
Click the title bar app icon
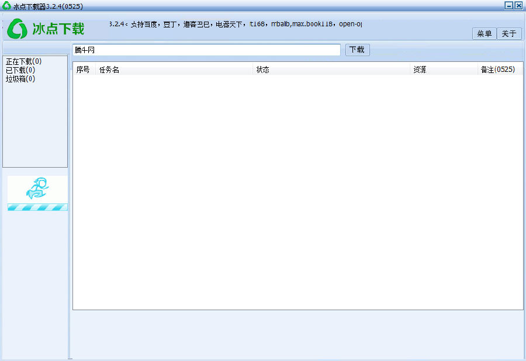6,6
